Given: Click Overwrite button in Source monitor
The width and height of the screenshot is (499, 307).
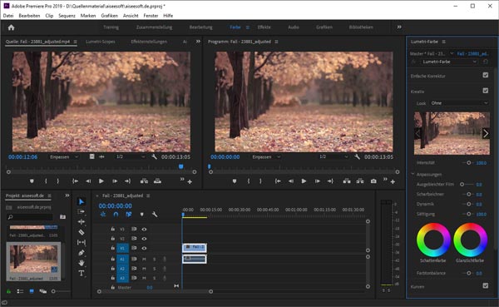Looking at the screenshot, I should (x=157, y=181).
